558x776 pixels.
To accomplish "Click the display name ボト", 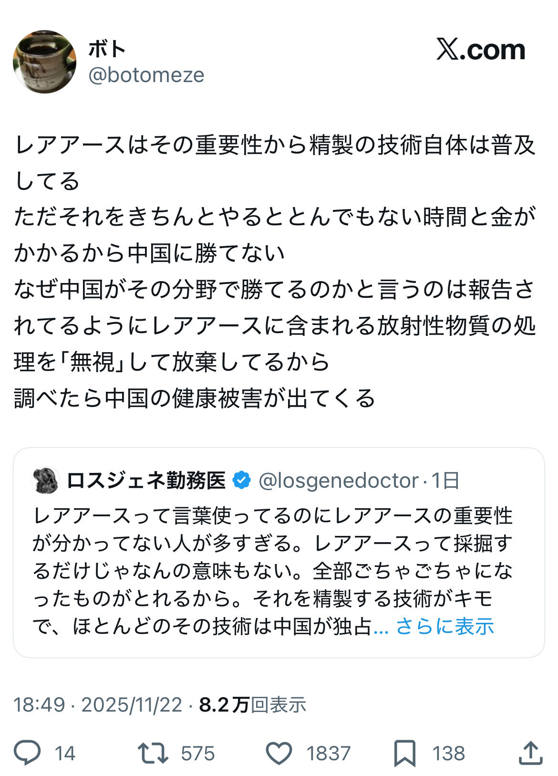I will [x=107, y=49].
